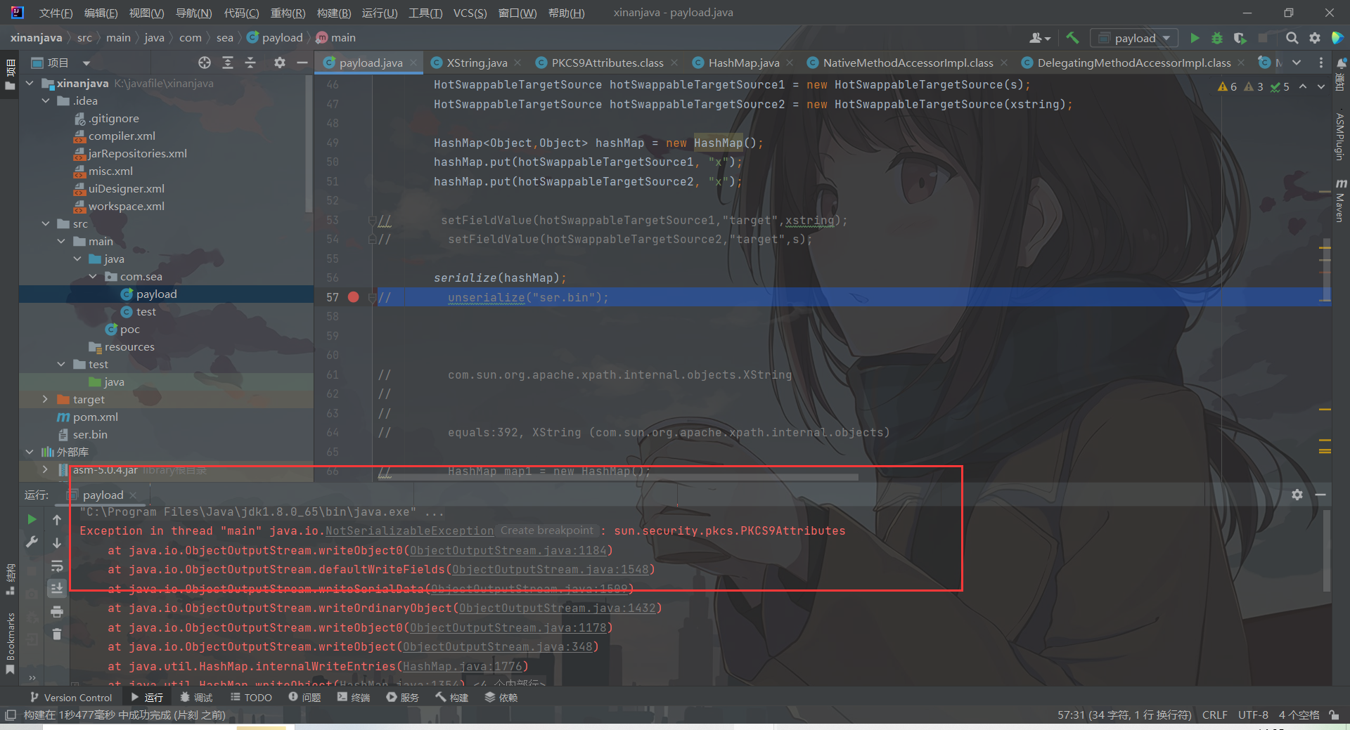This screenshot has height=730, width=1350.
Task: Jump down the stack trace arrow
Action: (x=57, y=542)
